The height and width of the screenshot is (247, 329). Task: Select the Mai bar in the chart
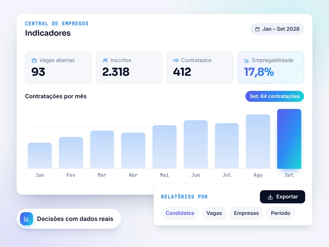click(x=164, y=147)
